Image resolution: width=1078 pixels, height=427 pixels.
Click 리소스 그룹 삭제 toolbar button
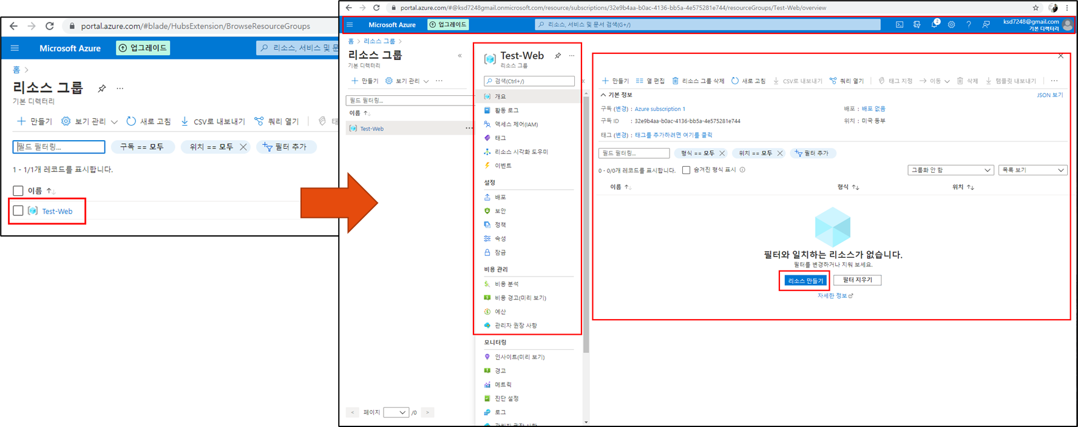698,81
